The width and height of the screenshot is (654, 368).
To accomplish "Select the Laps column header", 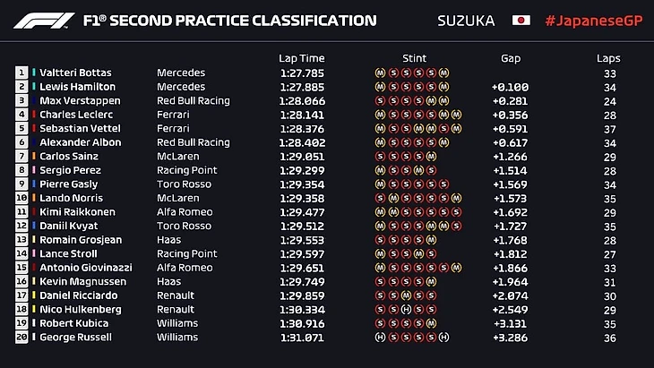I will click(607, 58).
